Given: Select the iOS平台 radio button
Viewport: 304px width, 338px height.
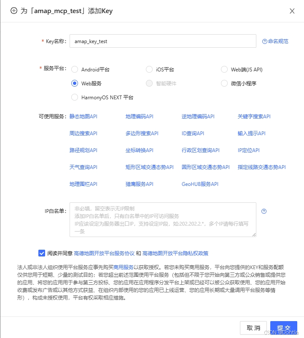Looking at the screenshot, I should (x=149, y=69).
